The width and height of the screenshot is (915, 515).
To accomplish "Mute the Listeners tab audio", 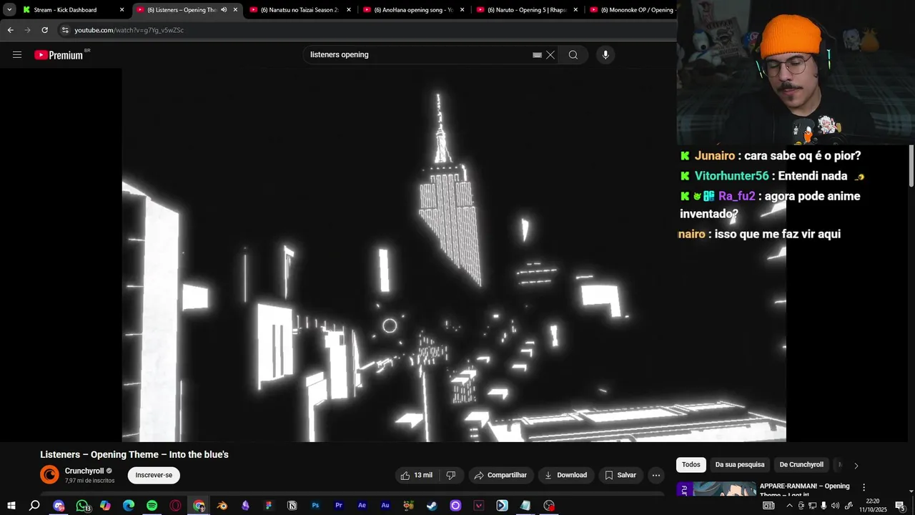I will tap(224, 10).
